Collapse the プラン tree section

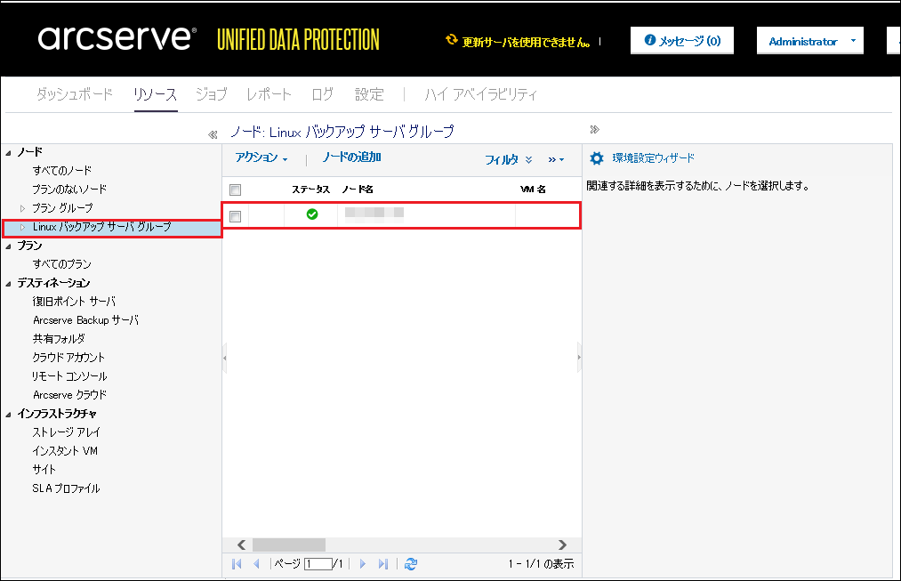click(9, 246)
